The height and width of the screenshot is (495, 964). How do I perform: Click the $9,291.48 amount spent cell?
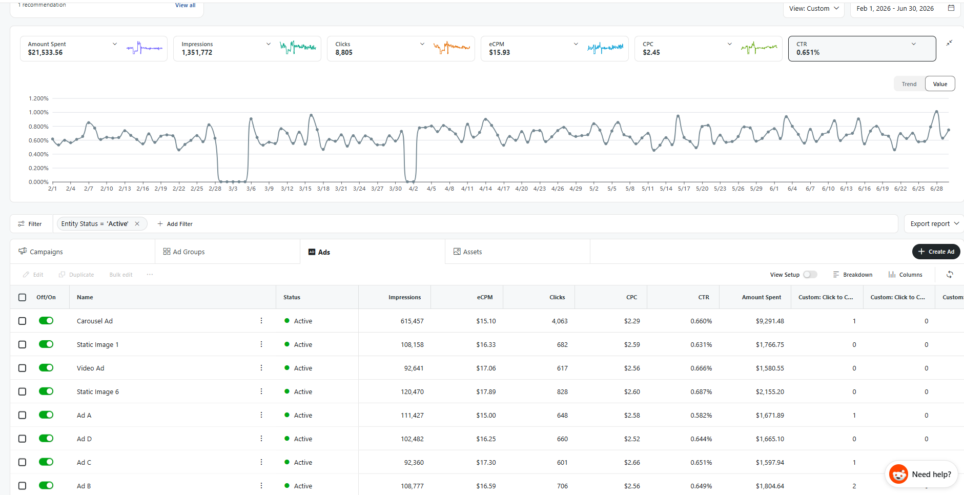tap(770, 321)
